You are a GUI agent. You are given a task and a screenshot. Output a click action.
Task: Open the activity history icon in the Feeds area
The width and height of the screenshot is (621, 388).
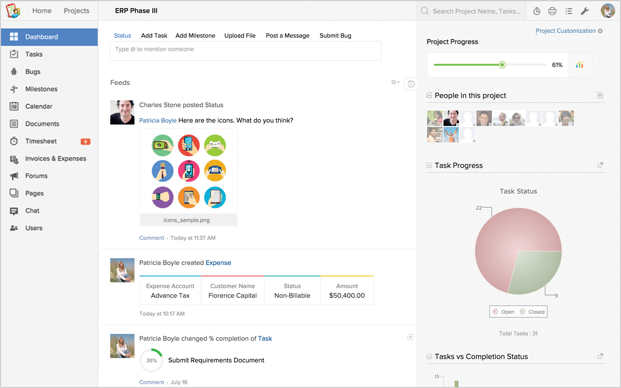pyautogui.click(x=411, y=83)
